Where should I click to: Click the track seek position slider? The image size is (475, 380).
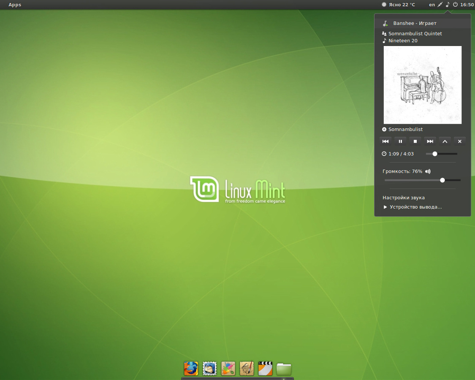[441, 154]
